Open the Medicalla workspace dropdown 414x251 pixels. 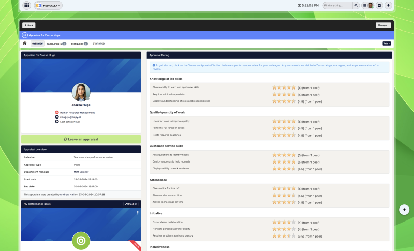coord(48,5)
